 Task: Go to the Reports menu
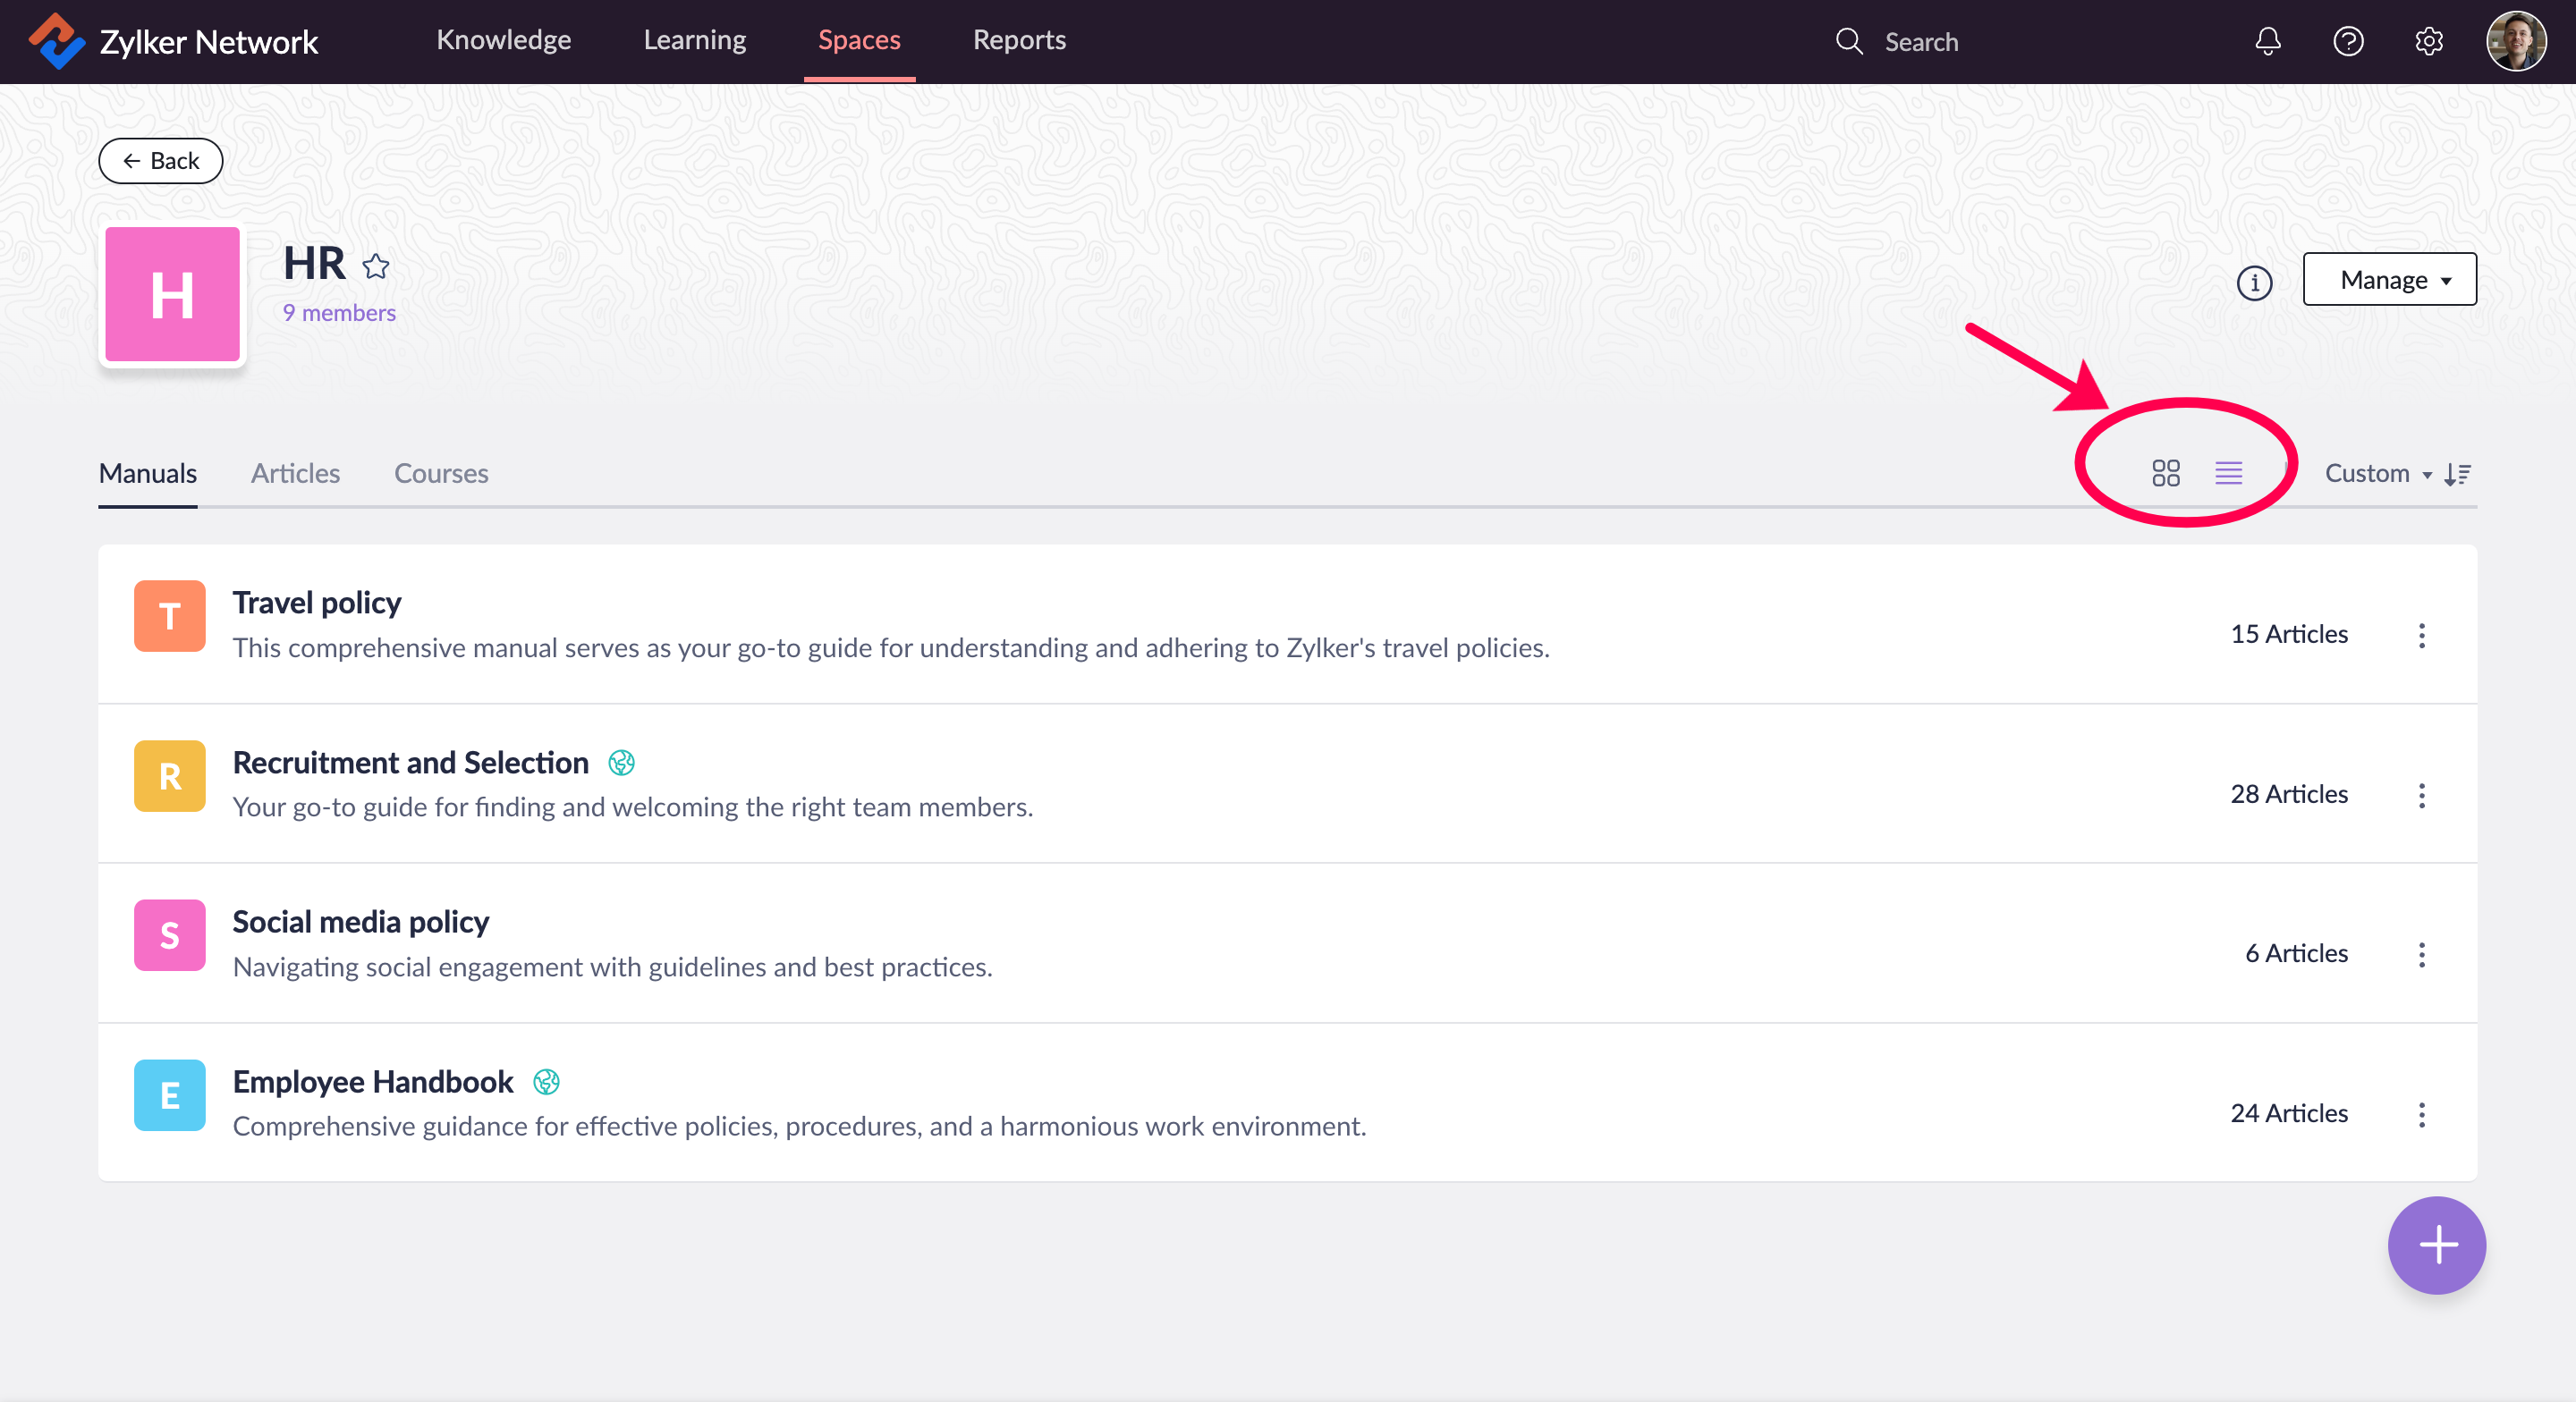pos(1018,40)
